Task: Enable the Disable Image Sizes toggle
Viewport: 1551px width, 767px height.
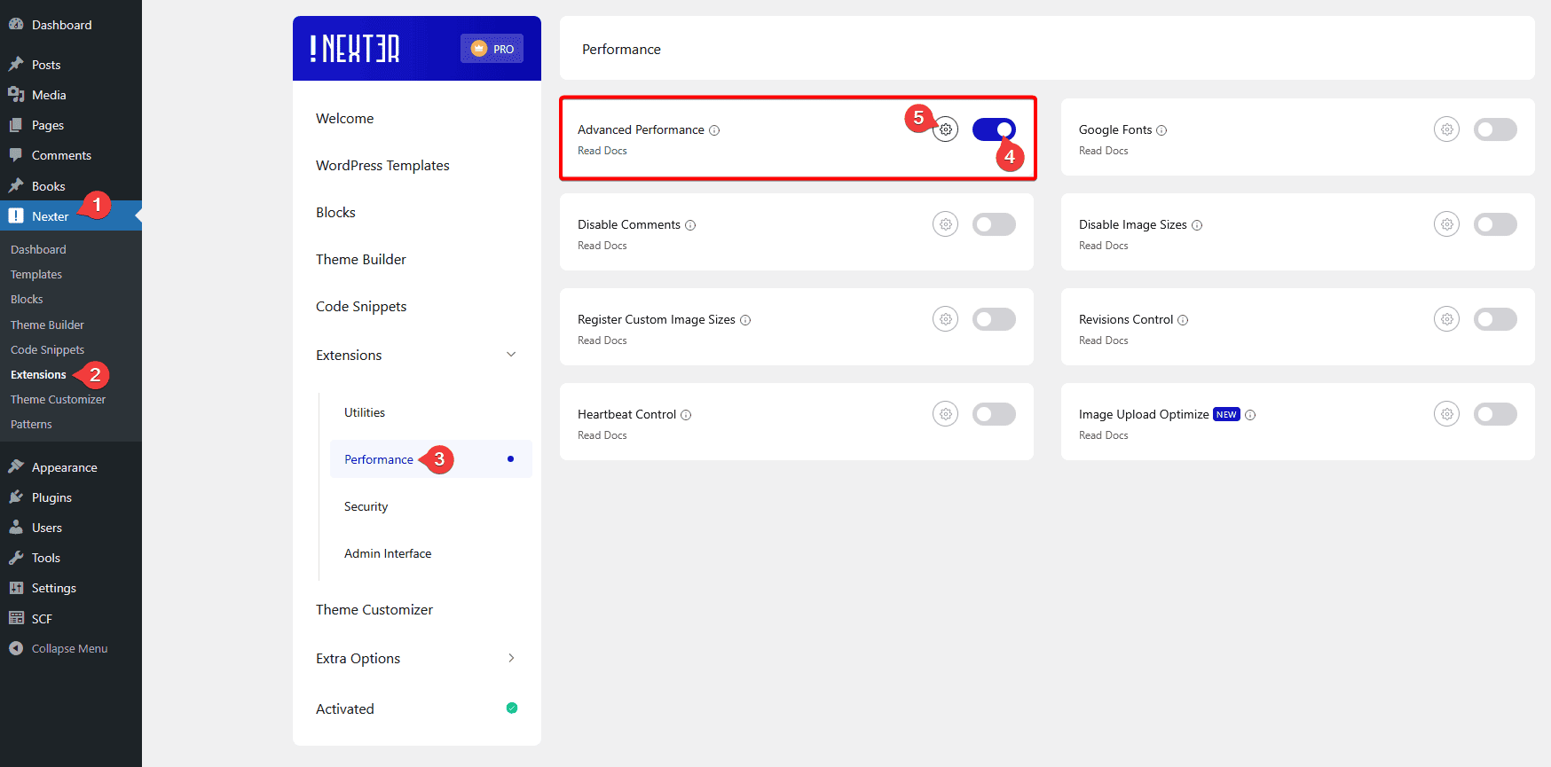Action: click(1495, 224)
